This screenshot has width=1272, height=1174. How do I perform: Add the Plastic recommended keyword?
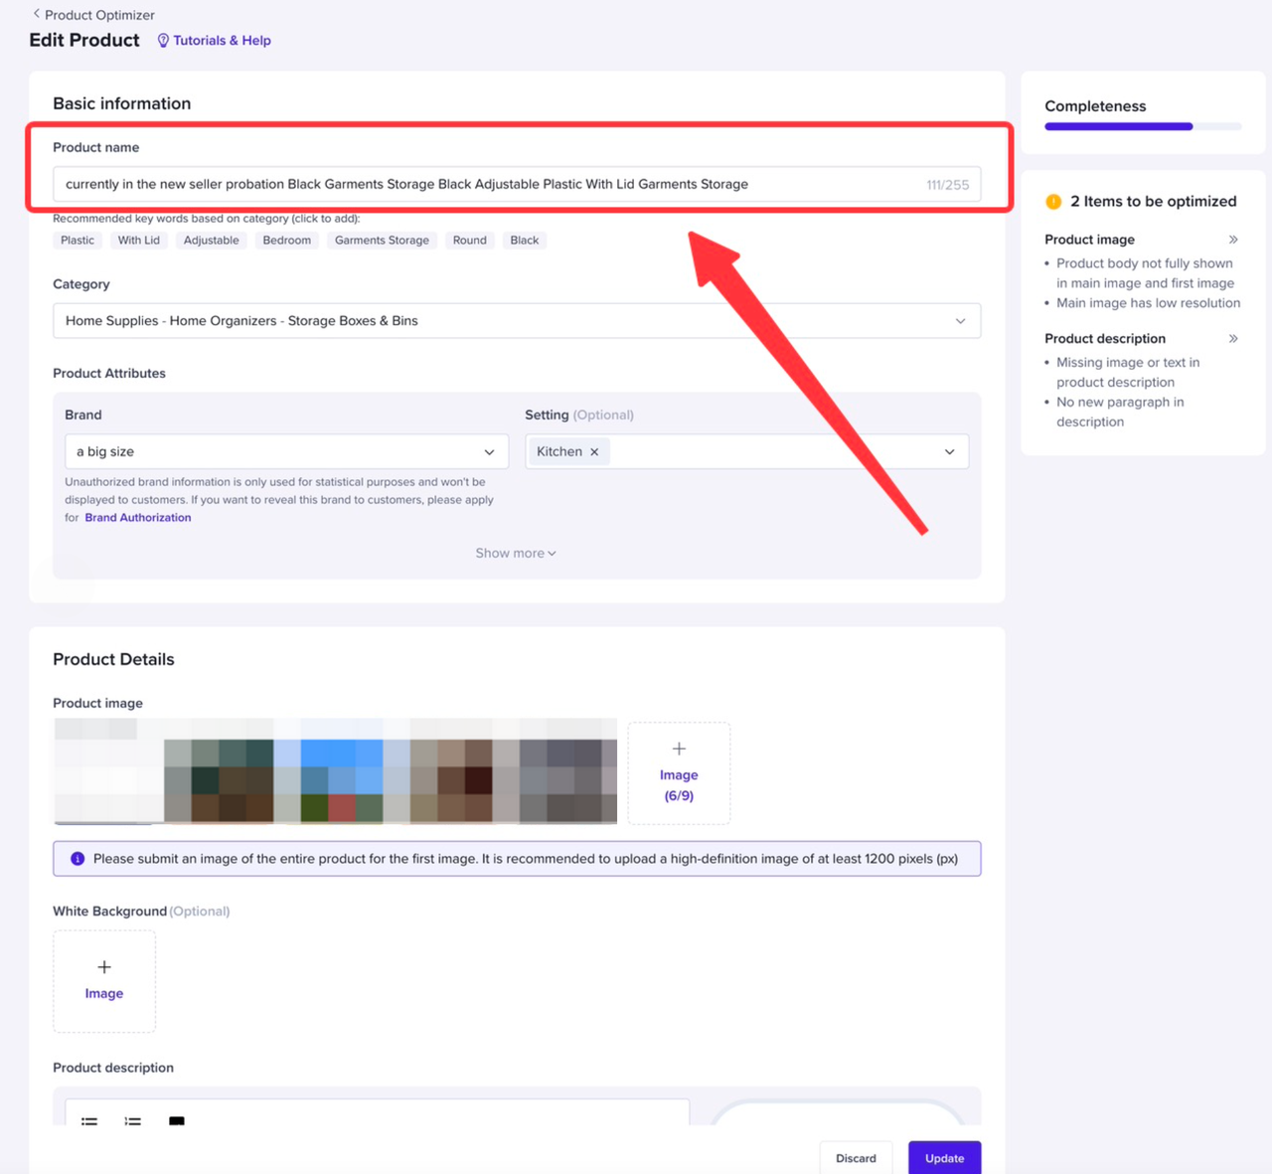point(78,241)
